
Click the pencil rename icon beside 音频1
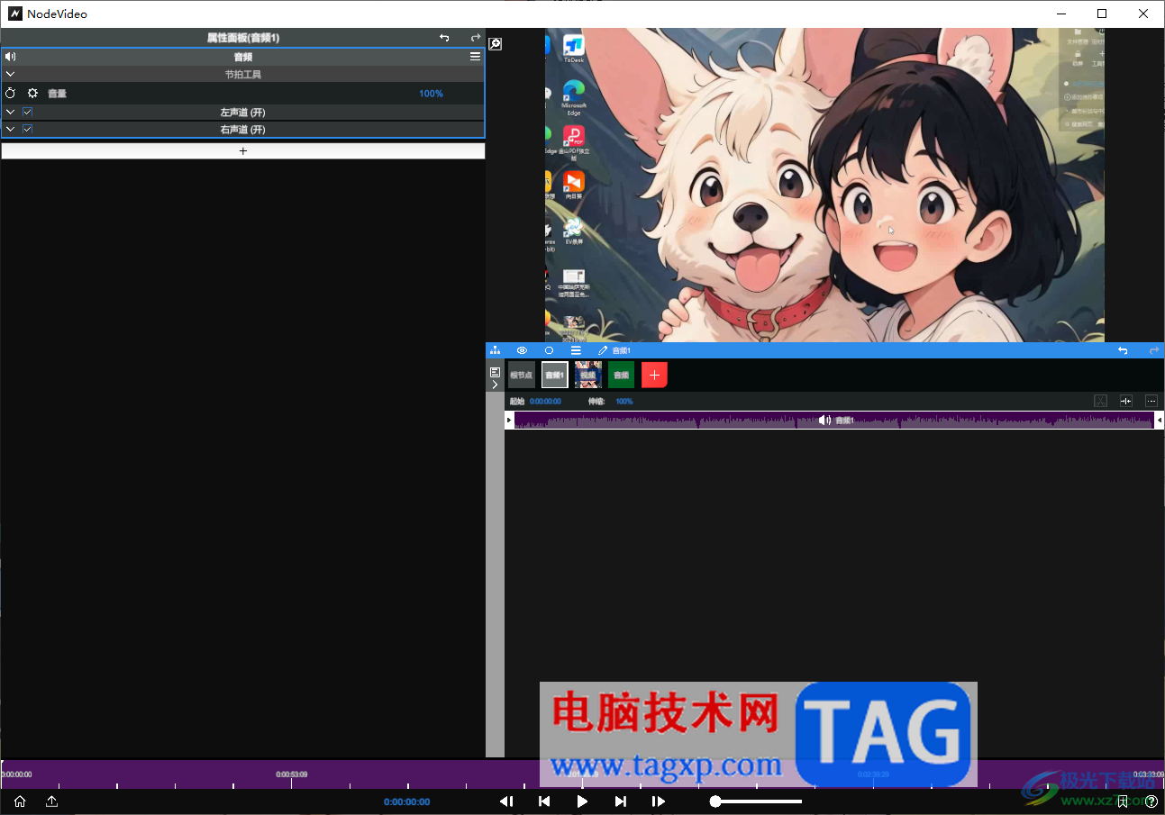coord(603,350)
